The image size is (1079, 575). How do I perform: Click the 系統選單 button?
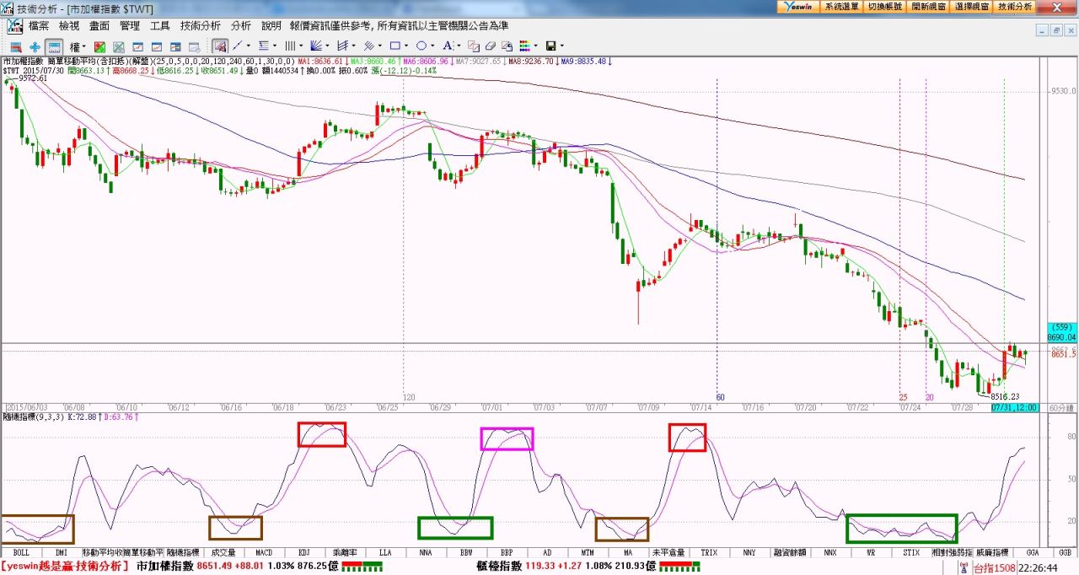[x=841, y=6]
